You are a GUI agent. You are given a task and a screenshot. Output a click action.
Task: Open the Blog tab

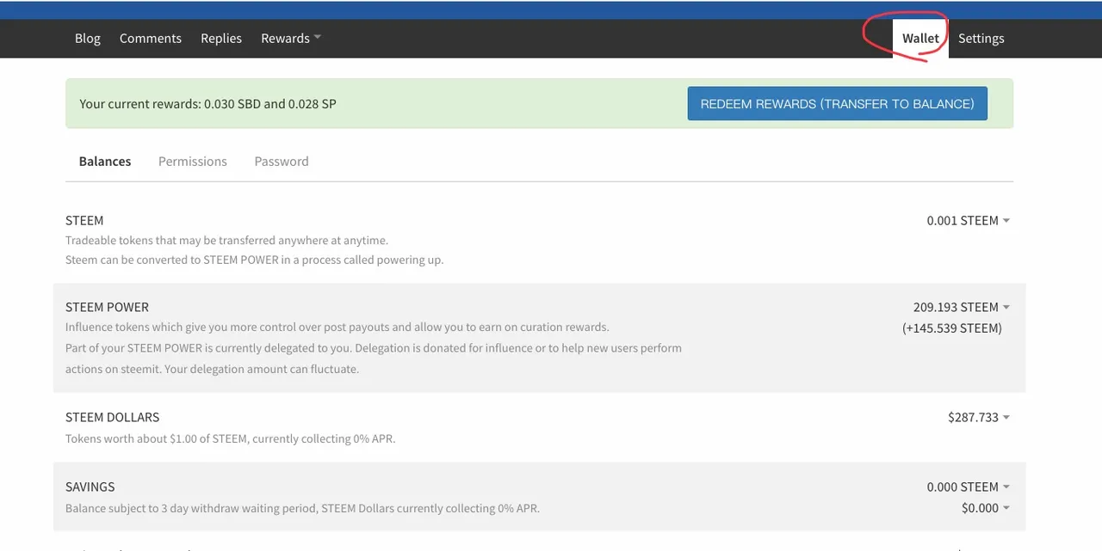(88, 38)
